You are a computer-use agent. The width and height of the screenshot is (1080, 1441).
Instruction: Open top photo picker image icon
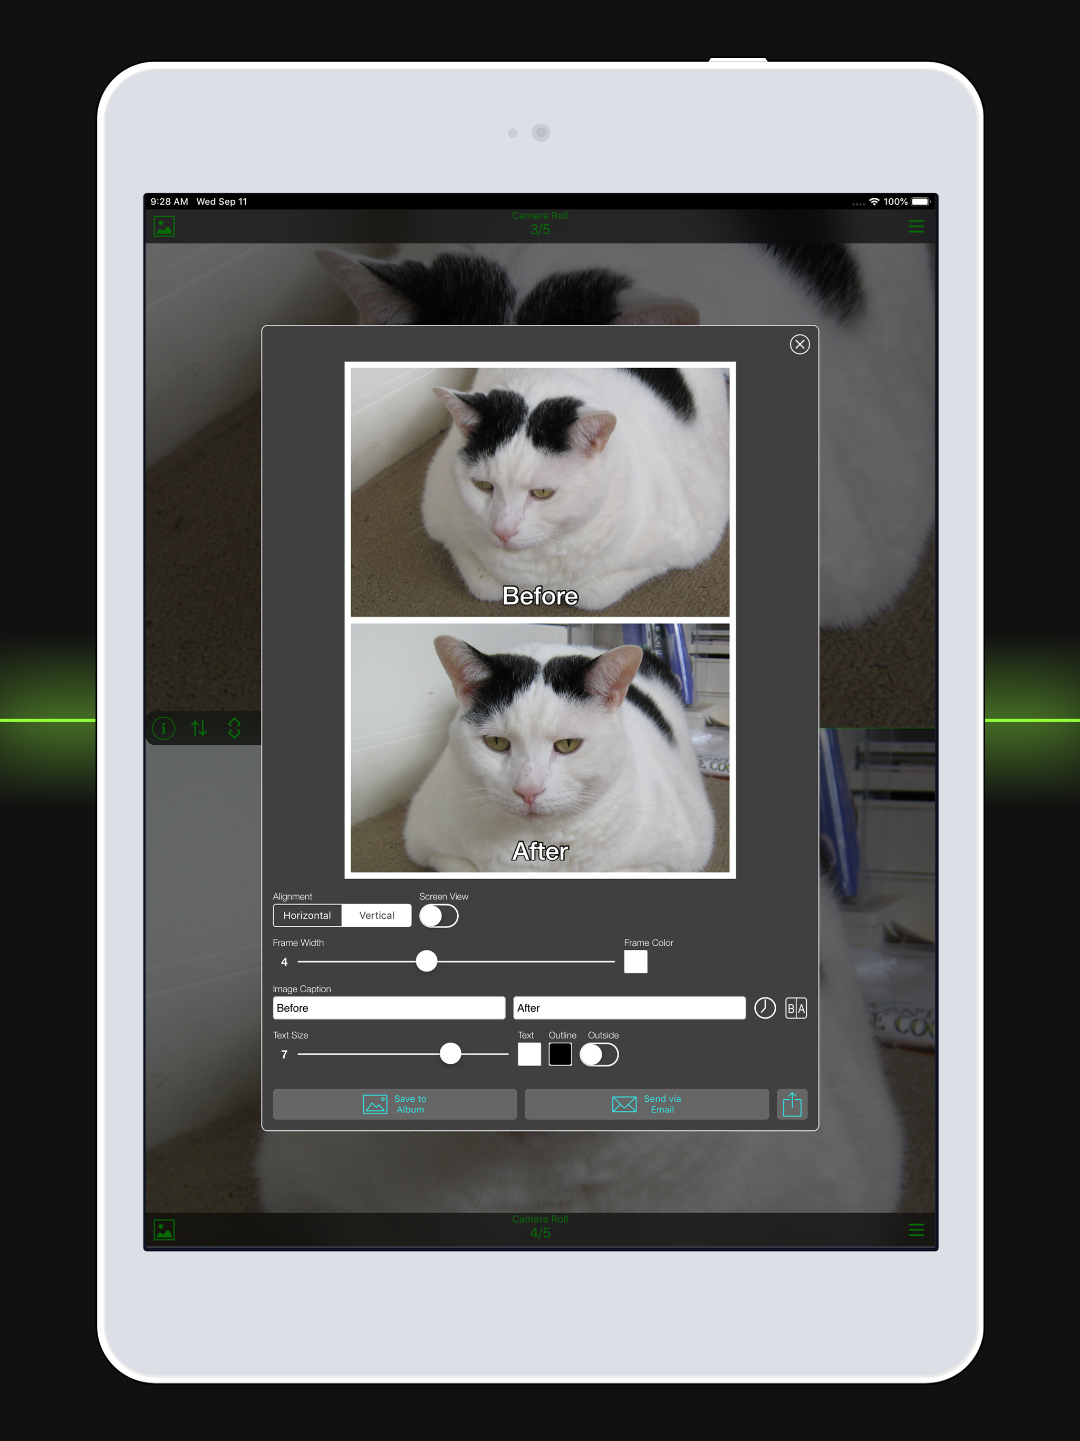pos(164,227)
